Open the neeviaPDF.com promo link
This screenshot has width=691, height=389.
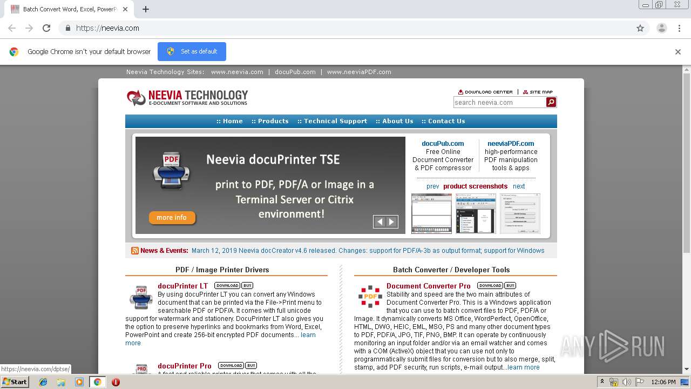click(511, 144)
